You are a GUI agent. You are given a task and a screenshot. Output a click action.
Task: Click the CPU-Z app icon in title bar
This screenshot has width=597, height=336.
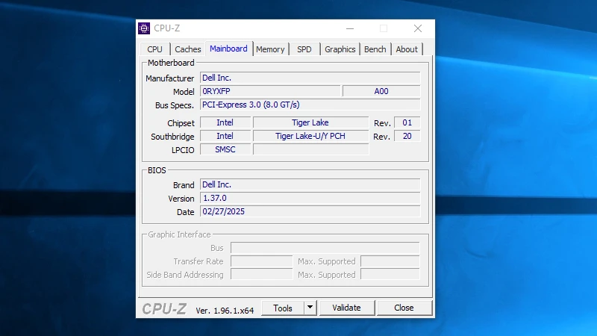tap(144, 28)
